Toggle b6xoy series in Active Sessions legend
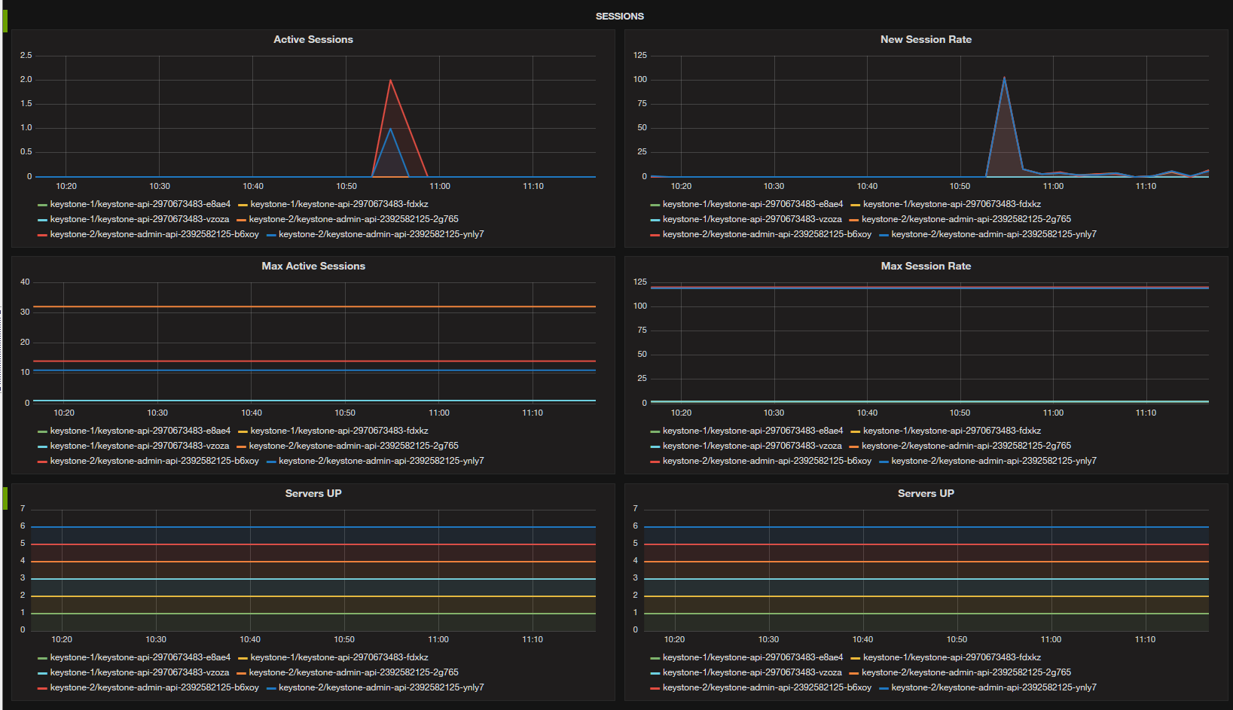Screen dimensions: 1233x710 point(154,234)
